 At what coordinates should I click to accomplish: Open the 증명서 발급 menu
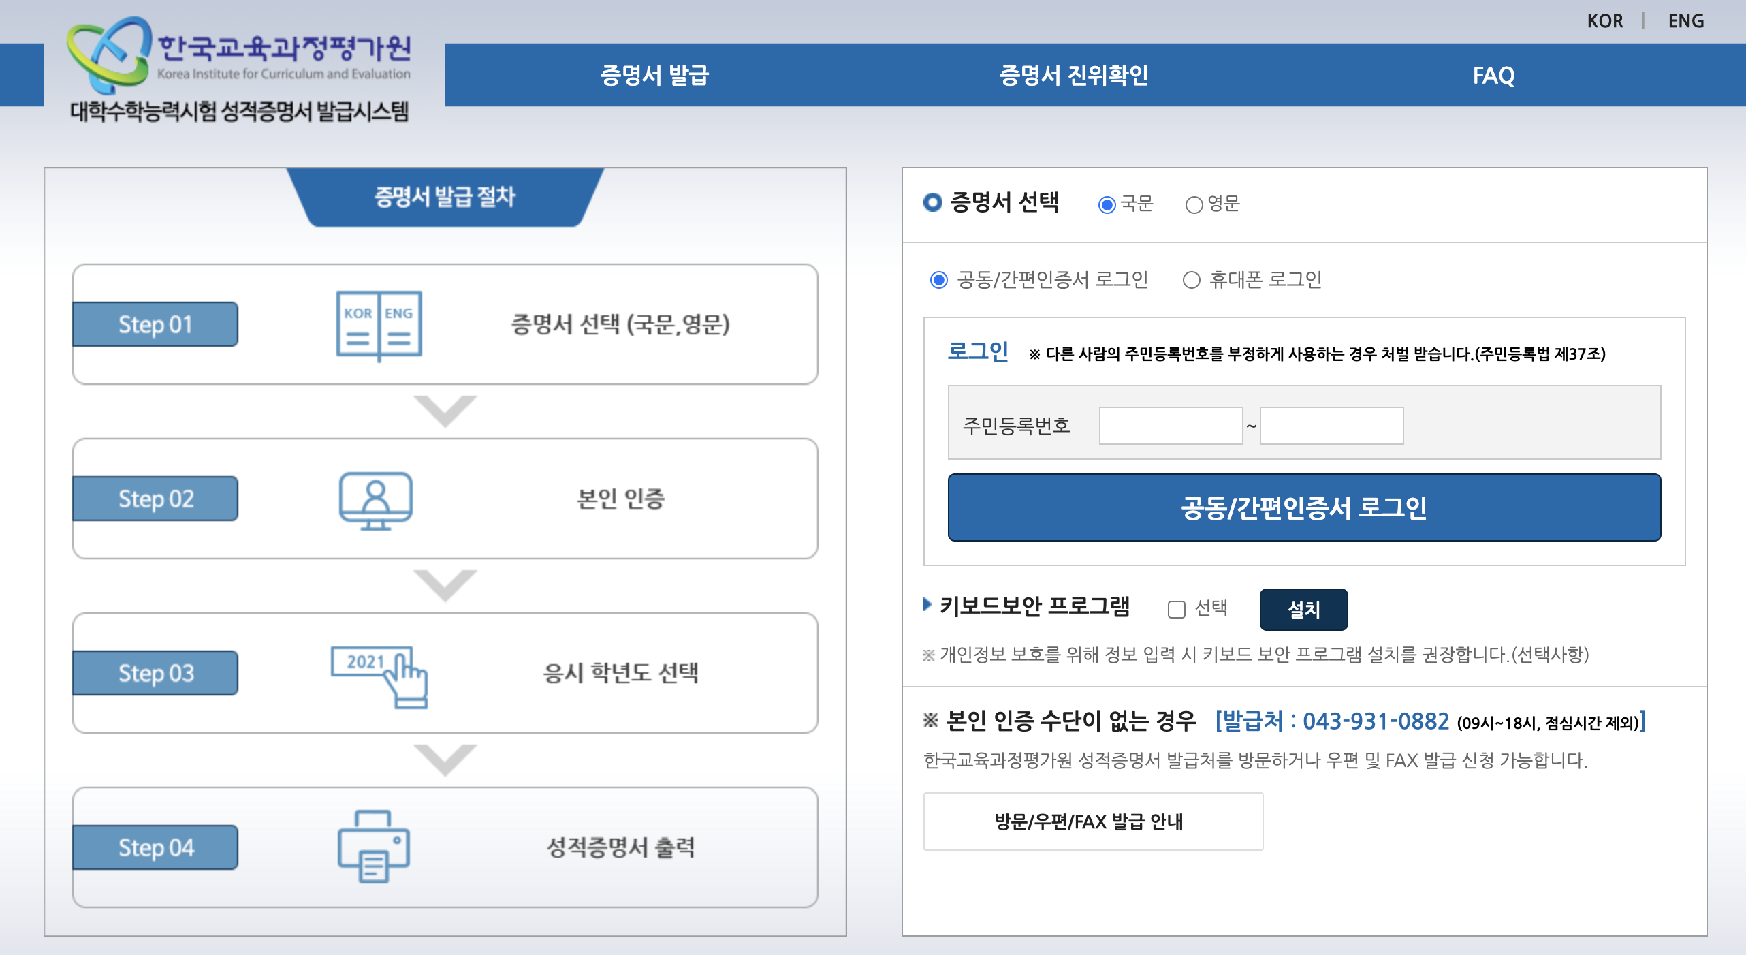pos(654,75)
